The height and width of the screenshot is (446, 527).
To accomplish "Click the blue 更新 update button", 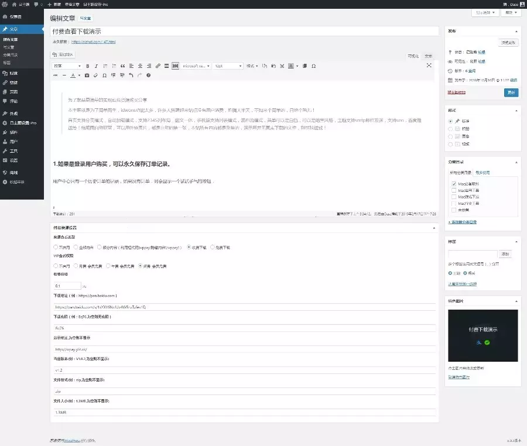I will [511, 92].
